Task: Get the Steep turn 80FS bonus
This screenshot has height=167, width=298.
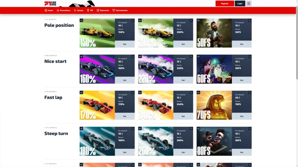Action: (x=242, y=152)
